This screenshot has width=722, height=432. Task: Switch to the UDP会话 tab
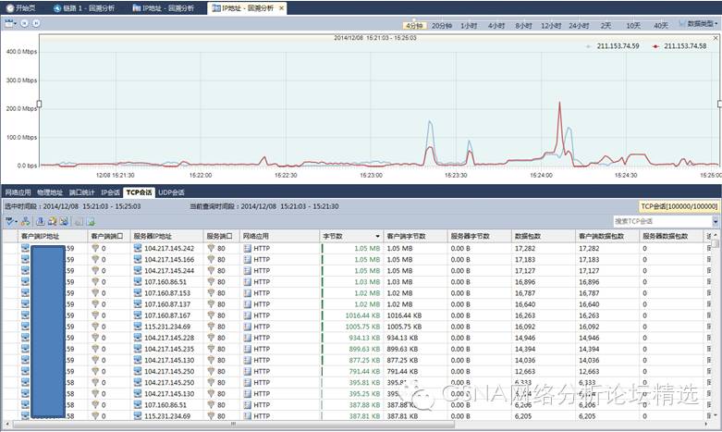click(x=172, y=192)
